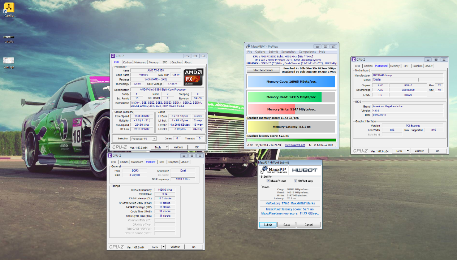Minimize the CPU-Z Memory window
This screenshot has width=457, height=260.
click(184, 156)
